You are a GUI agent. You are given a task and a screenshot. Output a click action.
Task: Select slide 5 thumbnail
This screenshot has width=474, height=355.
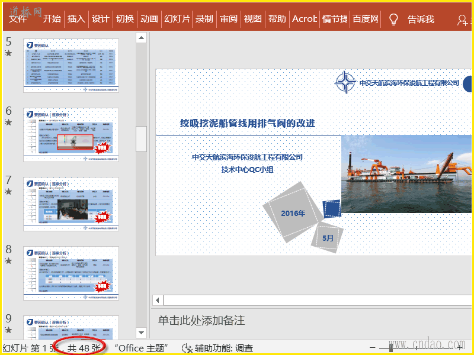click(71, 66)
